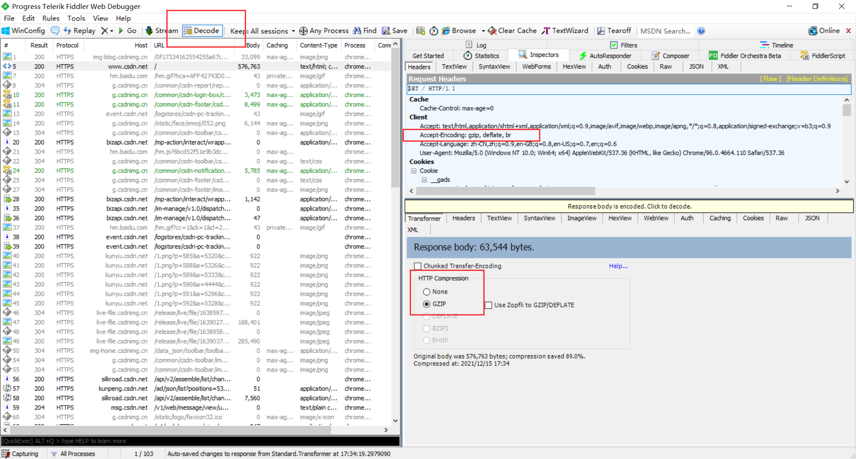This screenshot has width=856, height=459.
Task: Enable Chunked Transfer-Encoding checkbox
Action: [418, 266]
